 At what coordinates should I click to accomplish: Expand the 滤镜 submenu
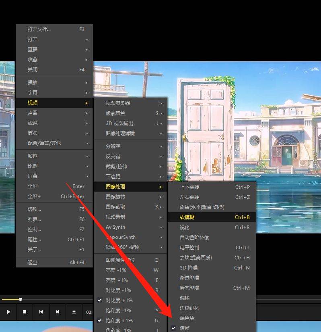tap(54, 123)
